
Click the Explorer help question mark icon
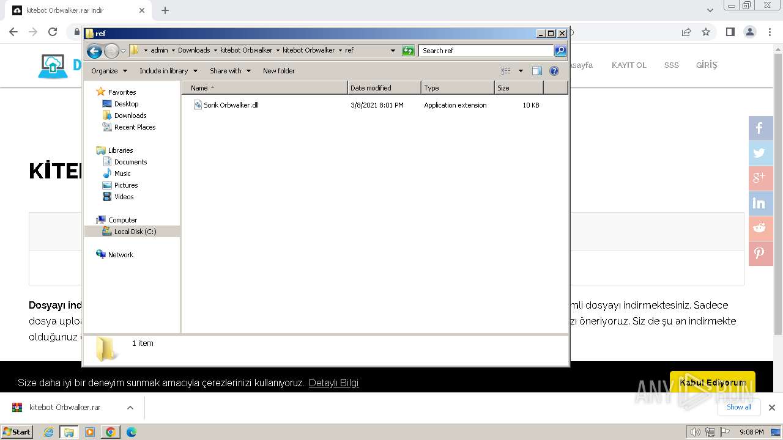click(x=554, y=71)
